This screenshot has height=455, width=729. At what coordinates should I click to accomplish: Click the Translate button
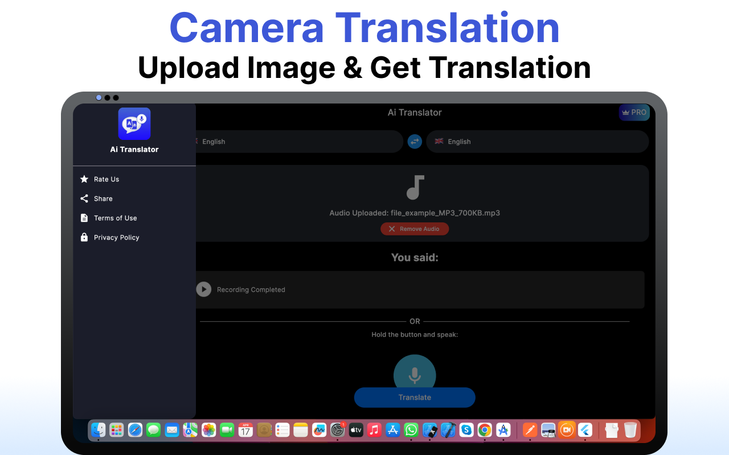tap(415, 398)
